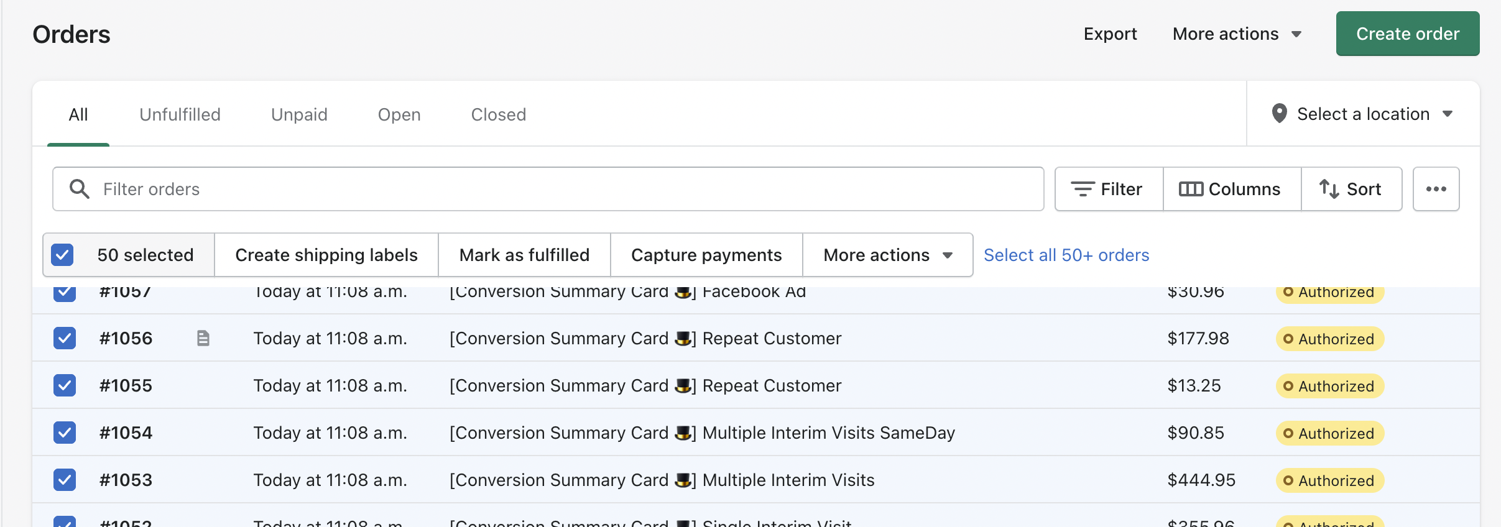Click the search magnifier icon
This screenshot has width=1501, height=527.
coord(79,189)
